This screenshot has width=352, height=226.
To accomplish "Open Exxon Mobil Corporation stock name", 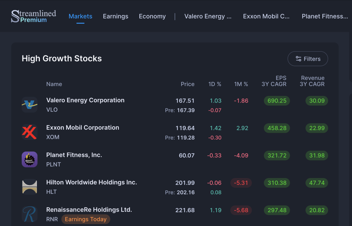I will point(83,128).
